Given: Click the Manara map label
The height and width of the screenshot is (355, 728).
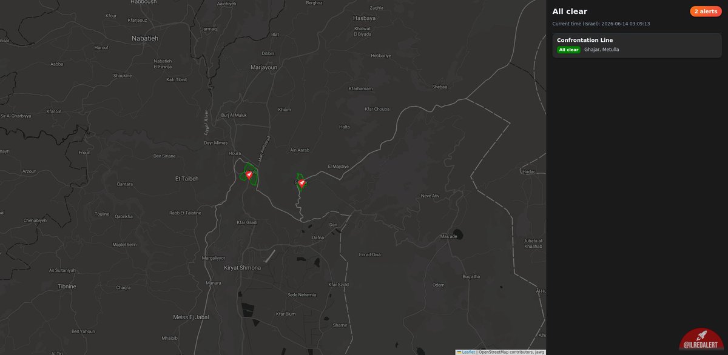Looking at the screenshot, I should point(214,283).
